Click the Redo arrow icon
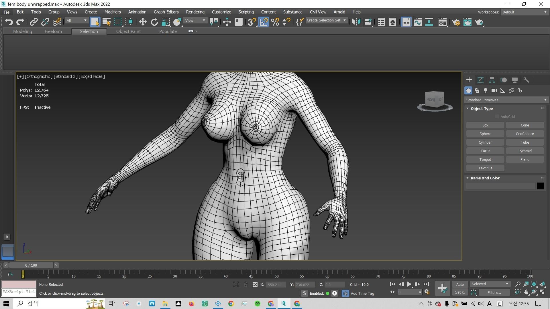Screen dimensions: 550x309 coord(20,22)
